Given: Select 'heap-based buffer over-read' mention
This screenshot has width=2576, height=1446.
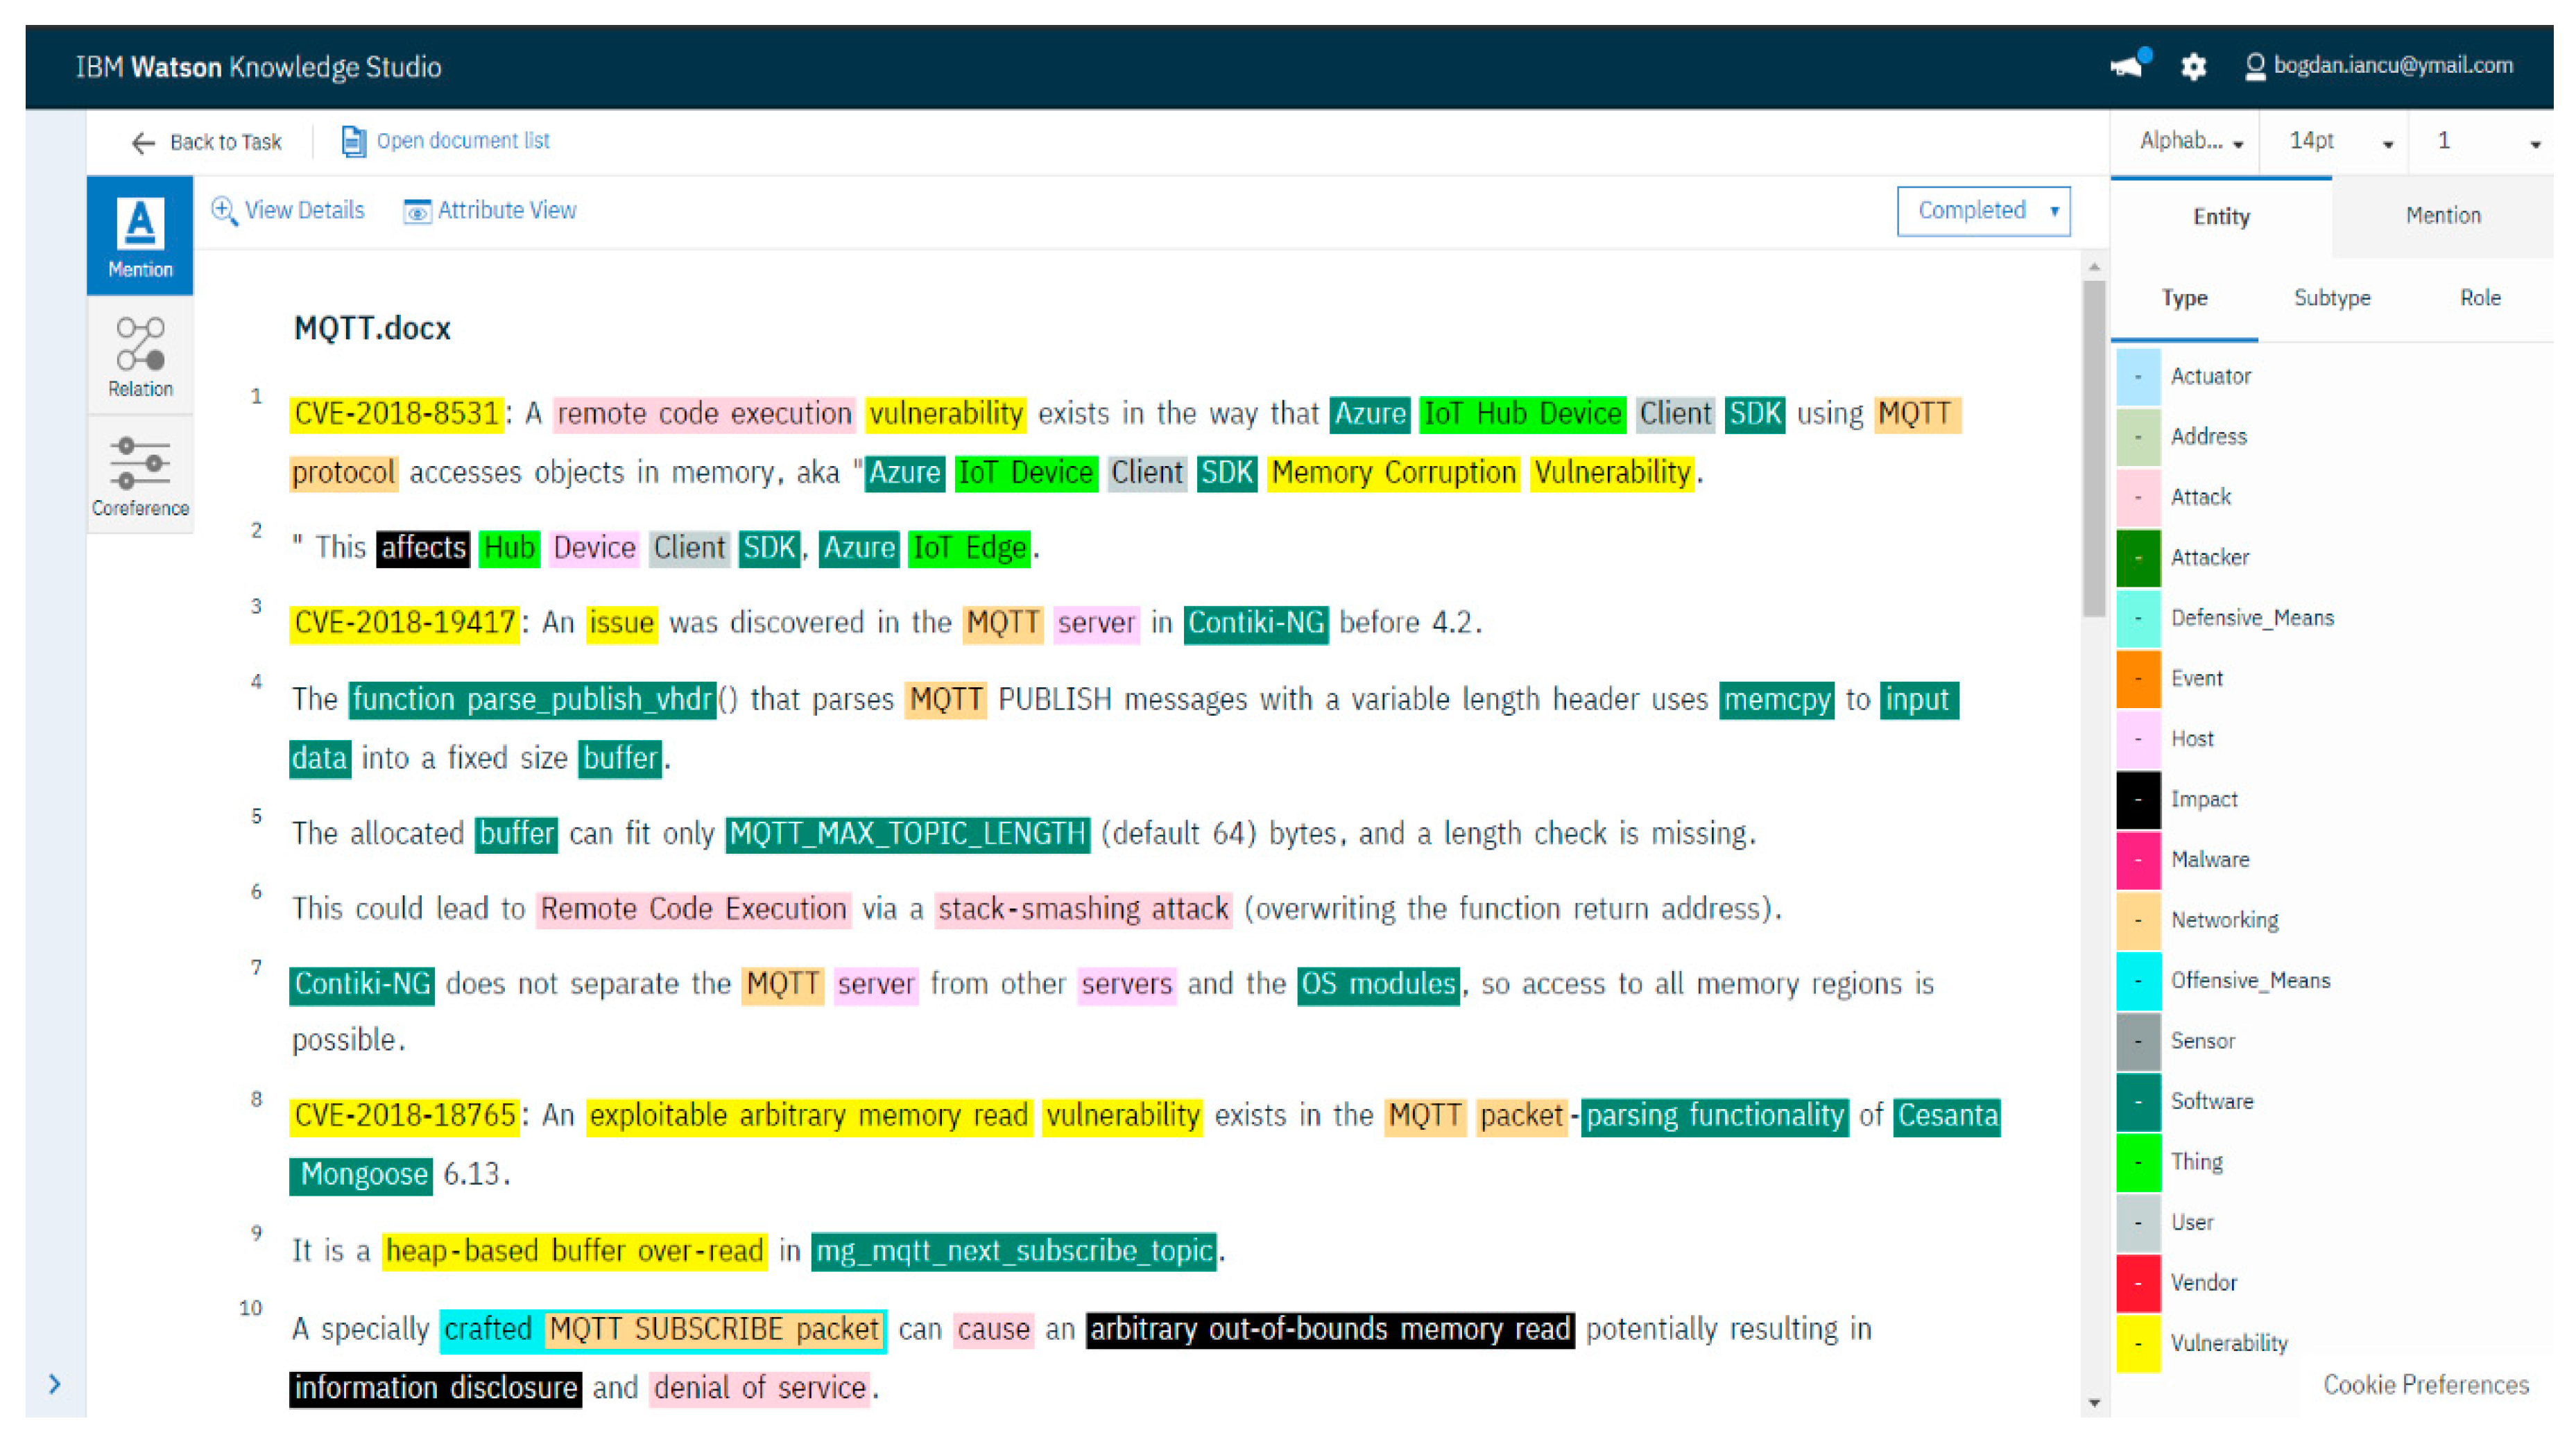Looking at the screenshot, I should 574,1251.
